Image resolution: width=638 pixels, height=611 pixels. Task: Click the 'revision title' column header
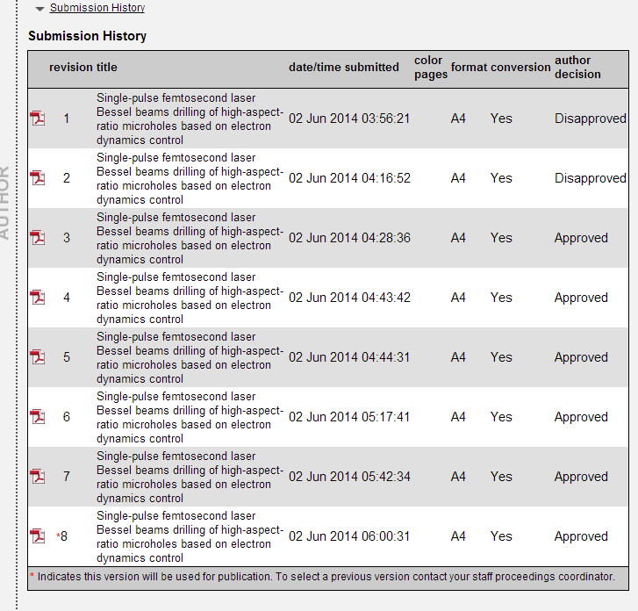tap(82, 68)
